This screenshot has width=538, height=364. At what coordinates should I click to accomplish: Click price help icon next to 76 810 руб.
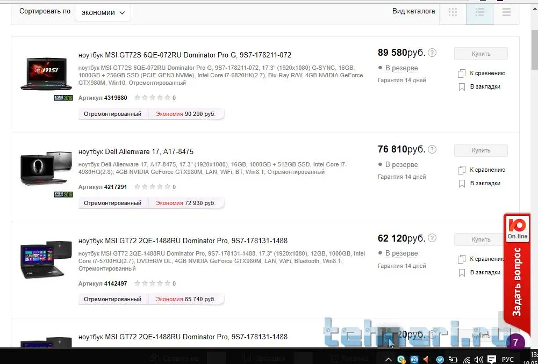point(432,149)
